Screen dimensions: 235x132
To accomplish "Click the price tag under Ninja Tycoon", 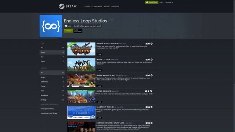I will (99, 70).
